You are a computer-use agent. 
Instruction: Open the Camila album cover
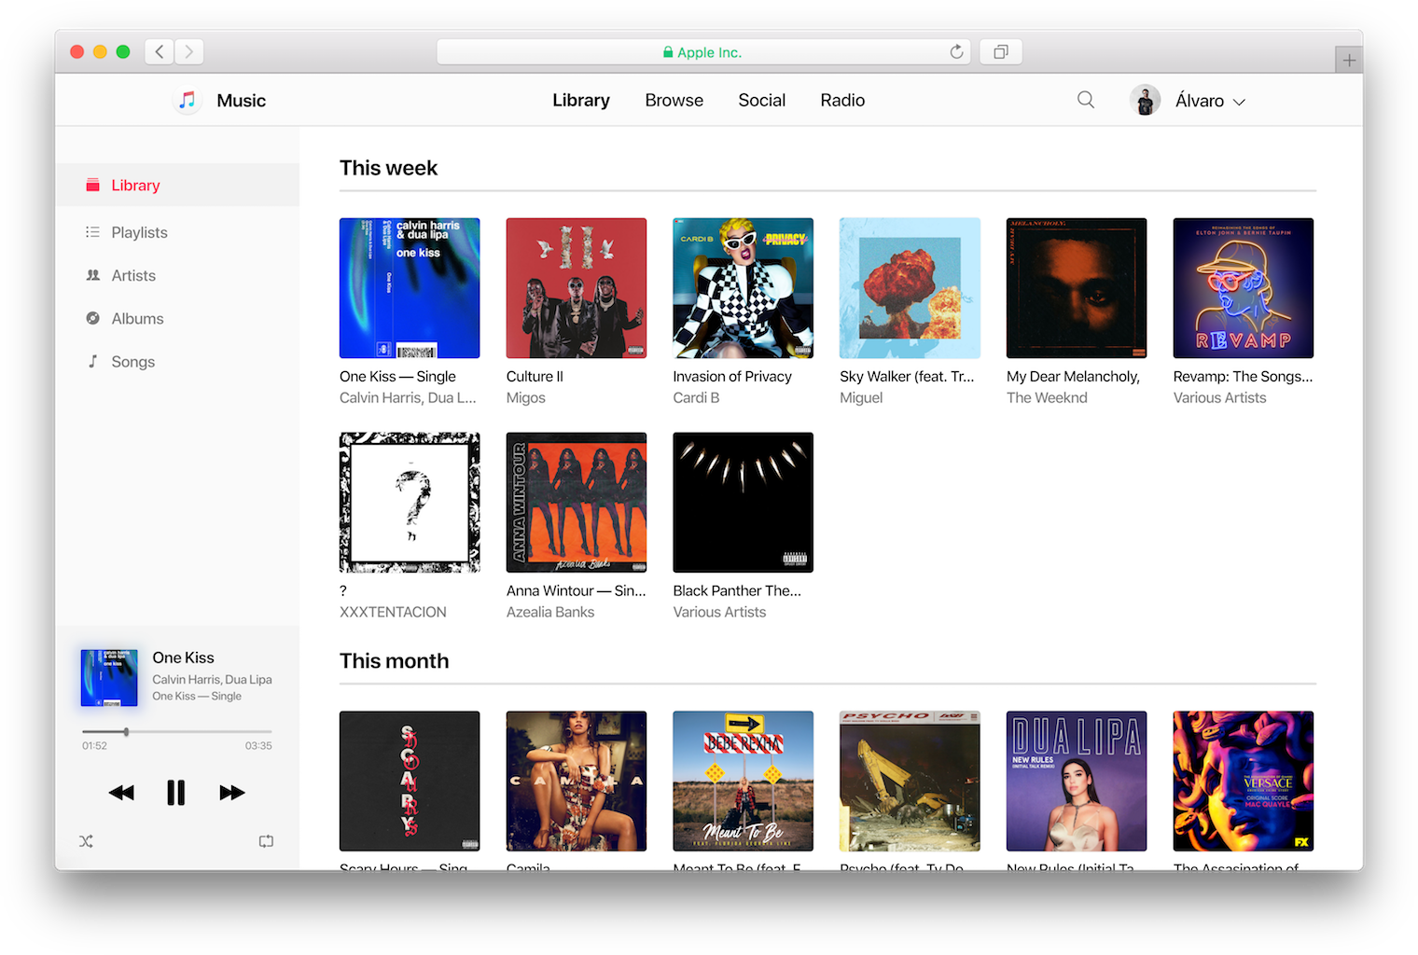click(577, 782)
